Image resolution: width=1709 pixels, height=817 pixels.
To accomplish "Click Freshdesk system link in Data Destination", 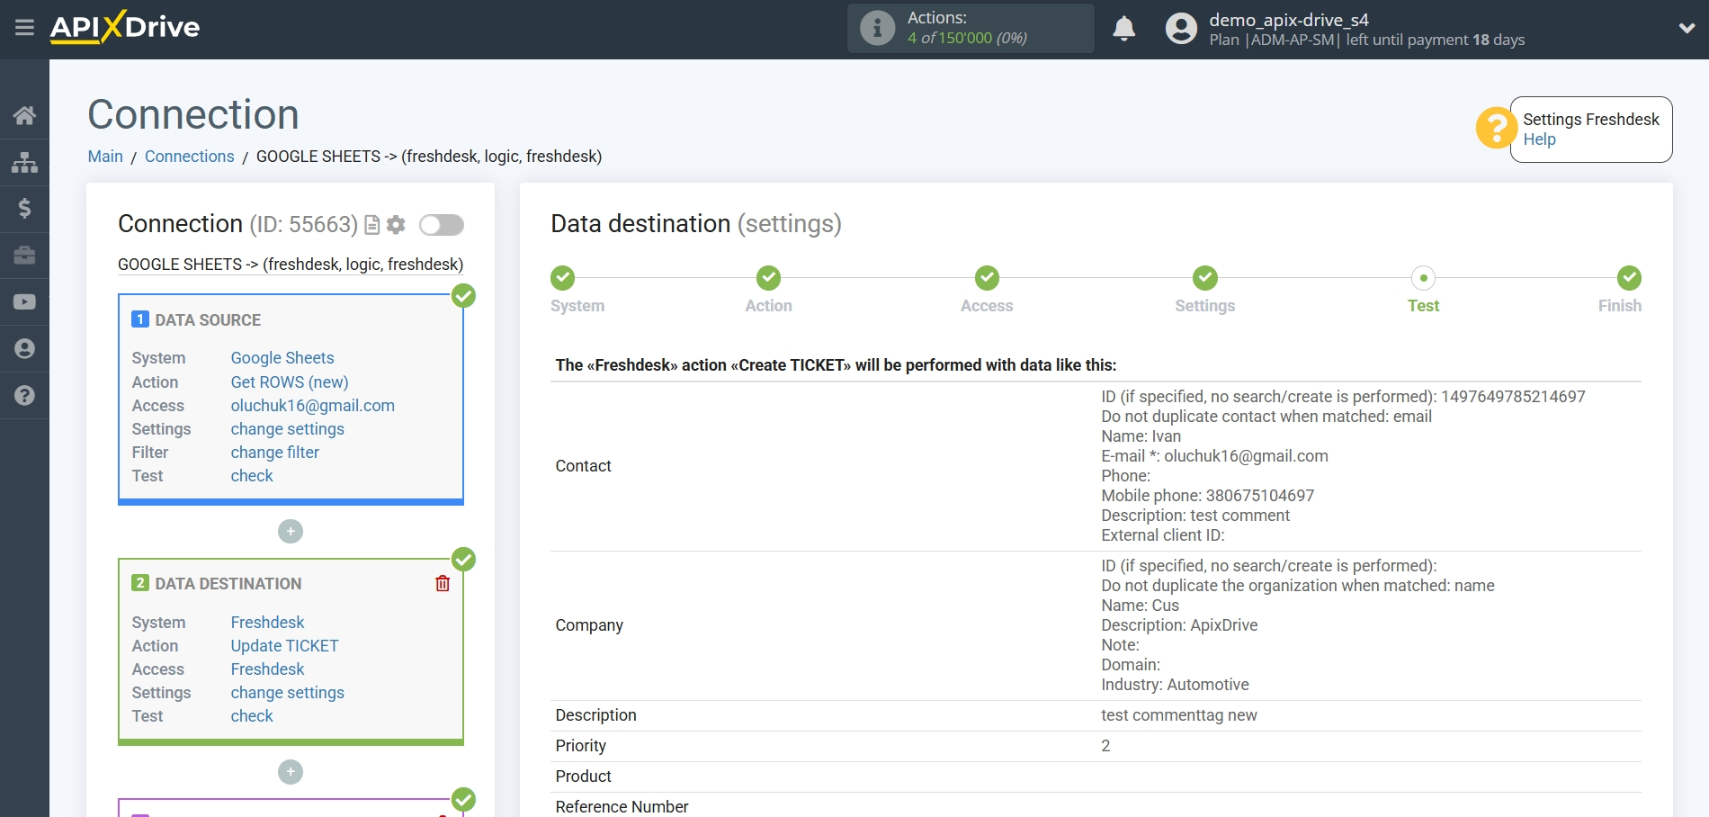I will pyautogui.click(x=268, y=623).
